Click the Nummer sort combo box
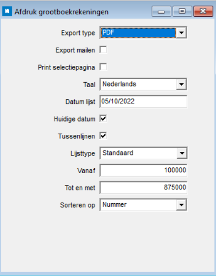 click(143, 205)
